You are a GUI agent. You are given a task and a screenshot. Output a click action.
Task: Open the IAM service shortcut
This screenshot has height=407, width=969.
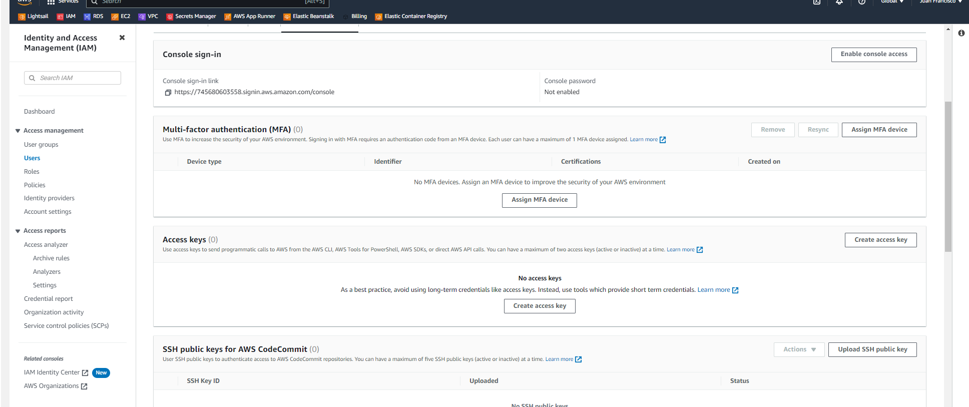pyautogui.click(x=66, y=17)
